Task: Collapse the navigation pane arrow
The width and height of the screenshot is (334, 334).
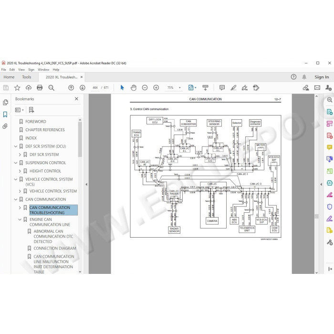Action: point(86,184)
